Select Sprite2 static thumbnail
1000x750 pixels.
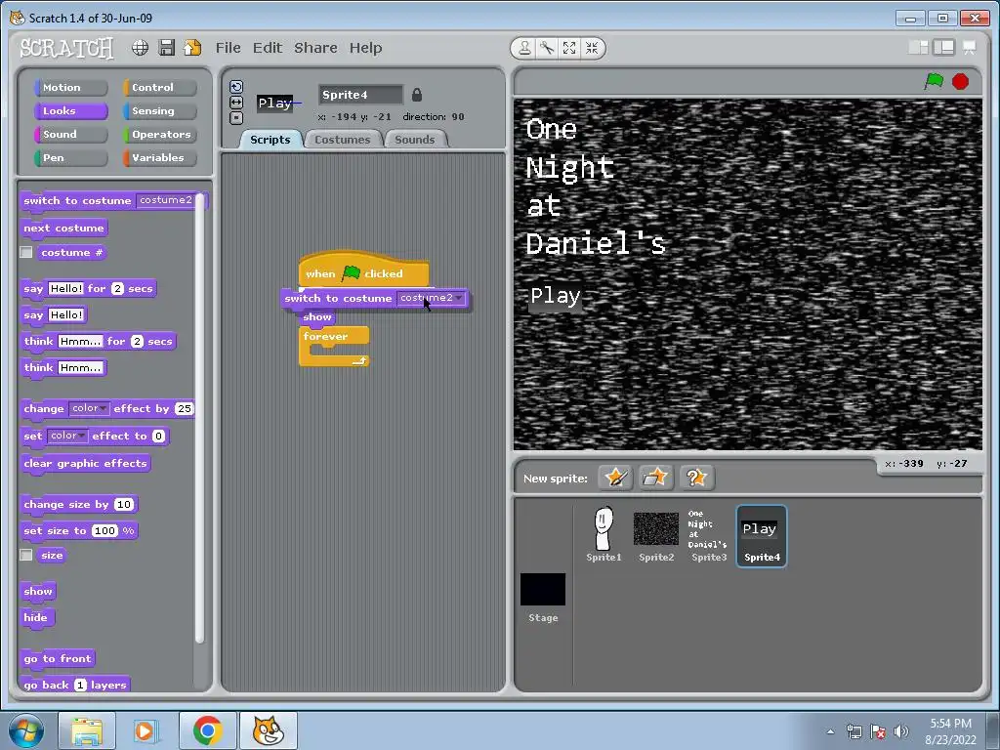click(x=655, y=534)
